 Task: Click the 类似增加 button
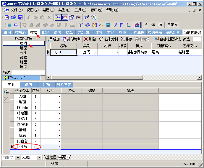click(72, 39)
